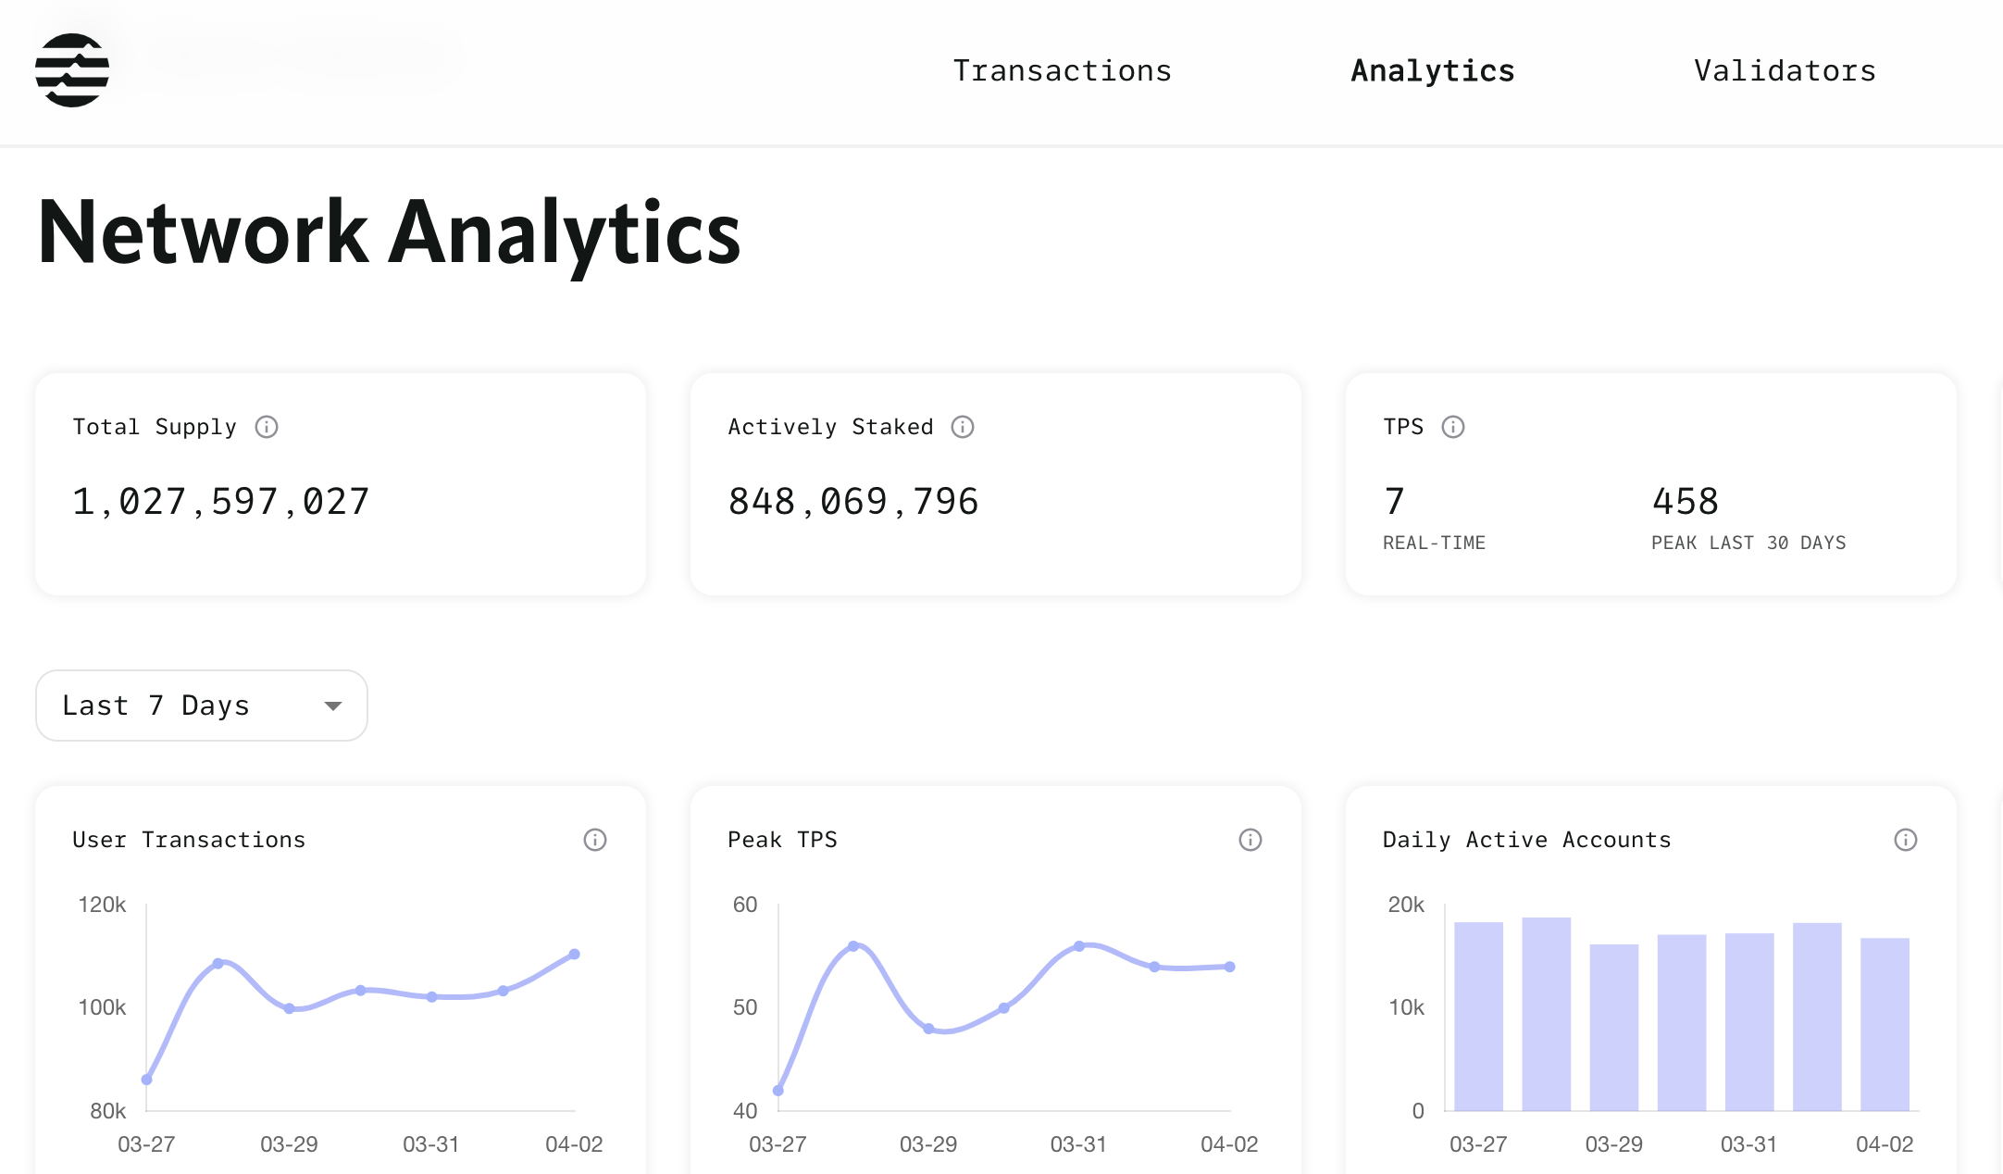2003x1174 pixels.
Task: Click the peak last 30 days value 458
Action: coord(1685,502)
